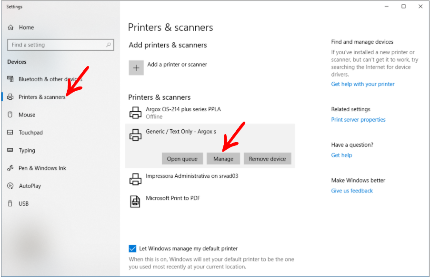Open AutoPlay settings page
430x278 pixels.
pos(30,186)
